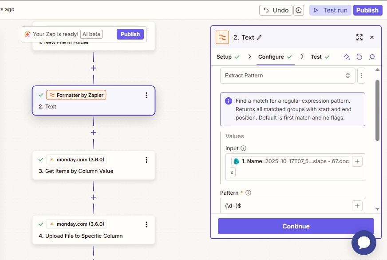Add a step below New File in Folder
The height and width of the screenshot is (260, 387).
pyautogui.click(x=94, y=68)
